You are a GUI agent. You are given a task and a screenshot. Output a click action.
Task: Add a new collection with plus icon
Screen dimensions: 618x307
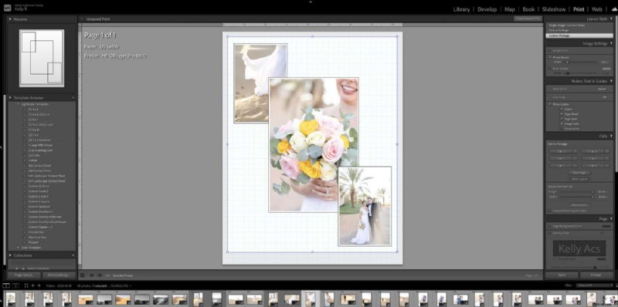coord(73,255)
